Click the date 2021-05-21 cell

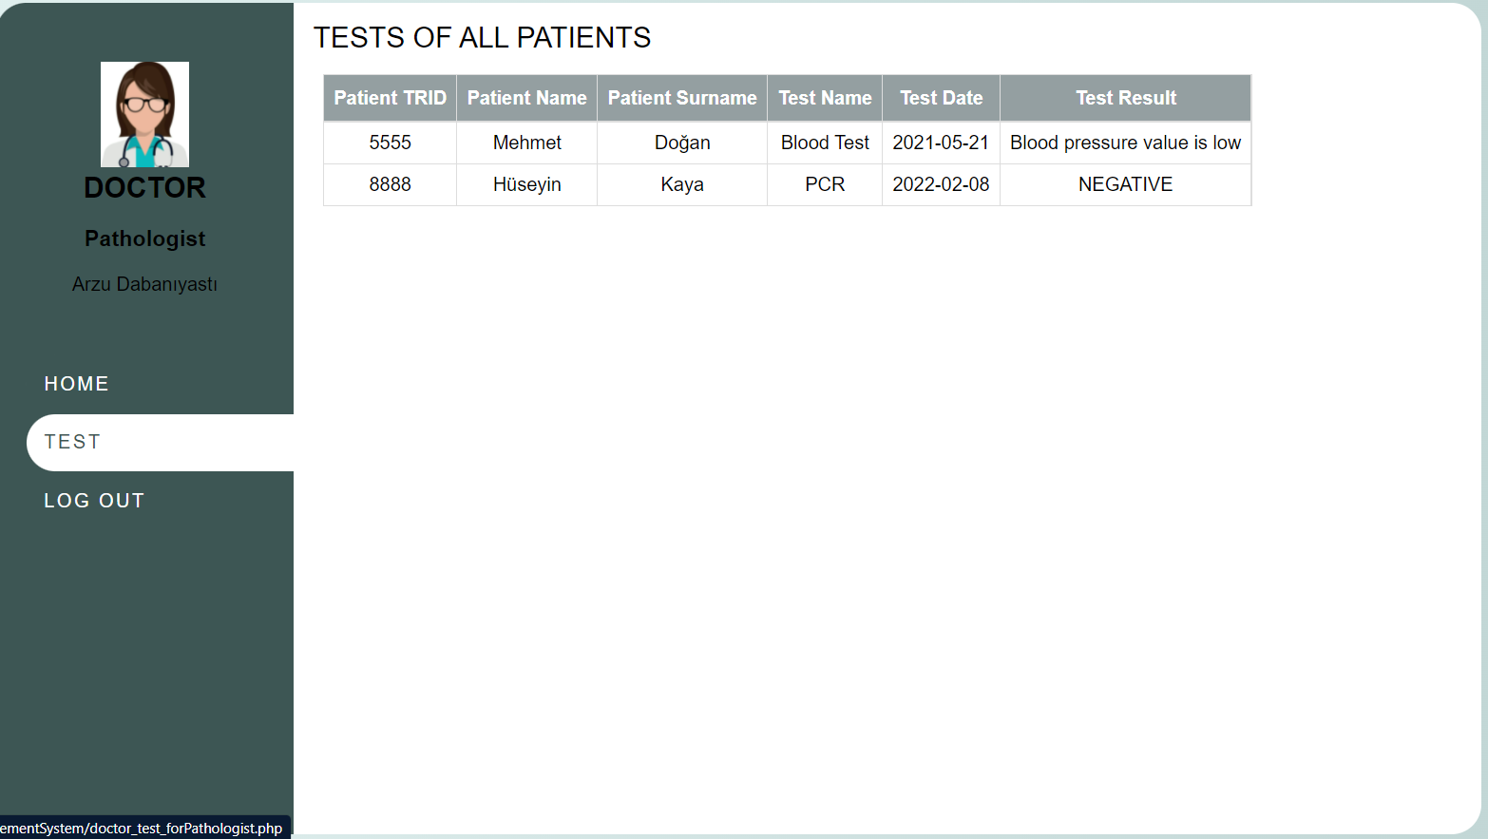(x=941, y=143)
